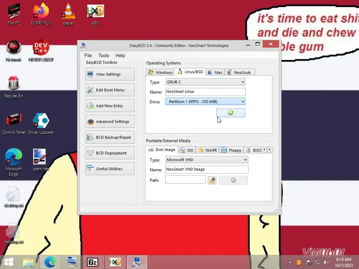Open View Settings in EasyBCD Toolbox
The height and width of the screenshot is (269, 359).
tap(110, 74)
